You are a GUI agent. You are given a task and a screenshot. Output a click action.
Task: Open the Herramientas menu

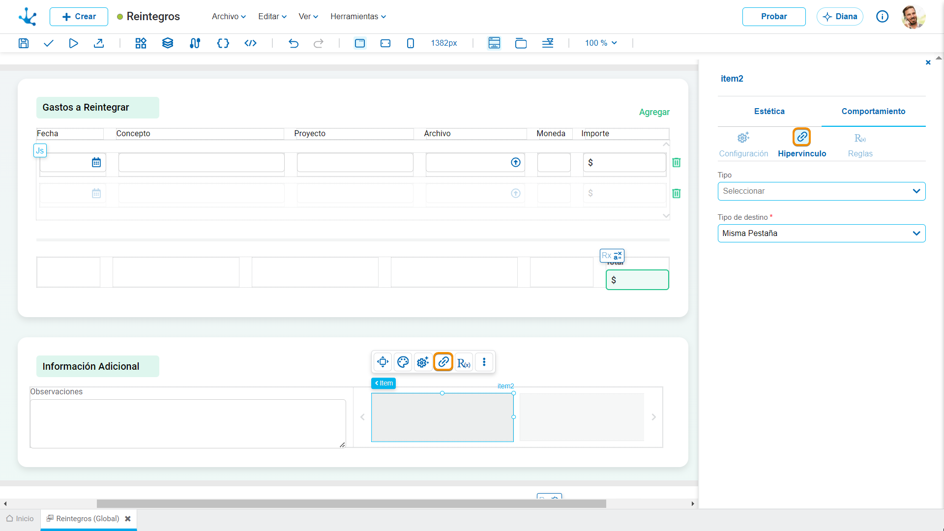click(x=358, y=17)
